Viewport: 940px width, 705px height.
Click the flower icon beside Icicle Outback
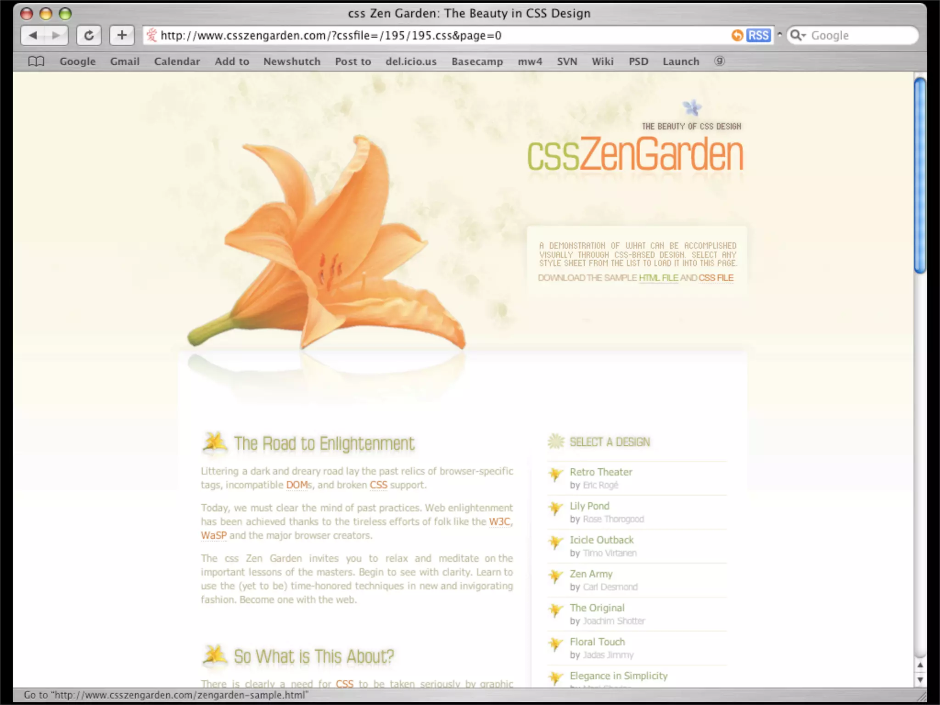click(x=555, y=543)
